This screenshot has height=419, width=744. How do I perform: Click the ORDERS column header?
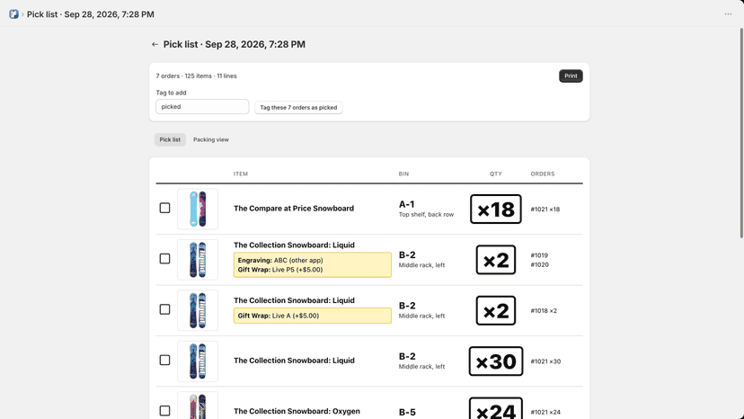(x=543, y=174)
